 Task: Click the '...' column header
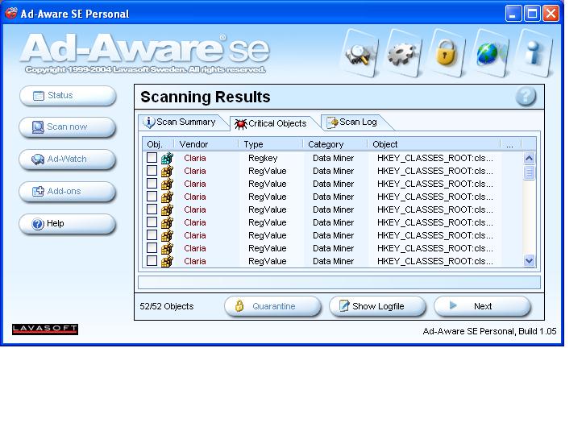point(510,144)
